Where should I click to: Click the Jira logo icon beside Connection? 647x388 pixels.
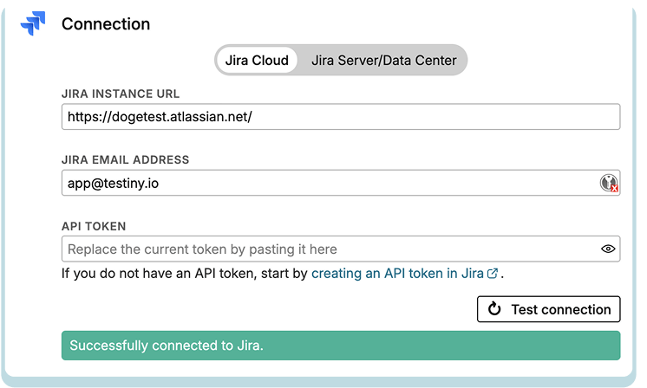click(33, 23)
